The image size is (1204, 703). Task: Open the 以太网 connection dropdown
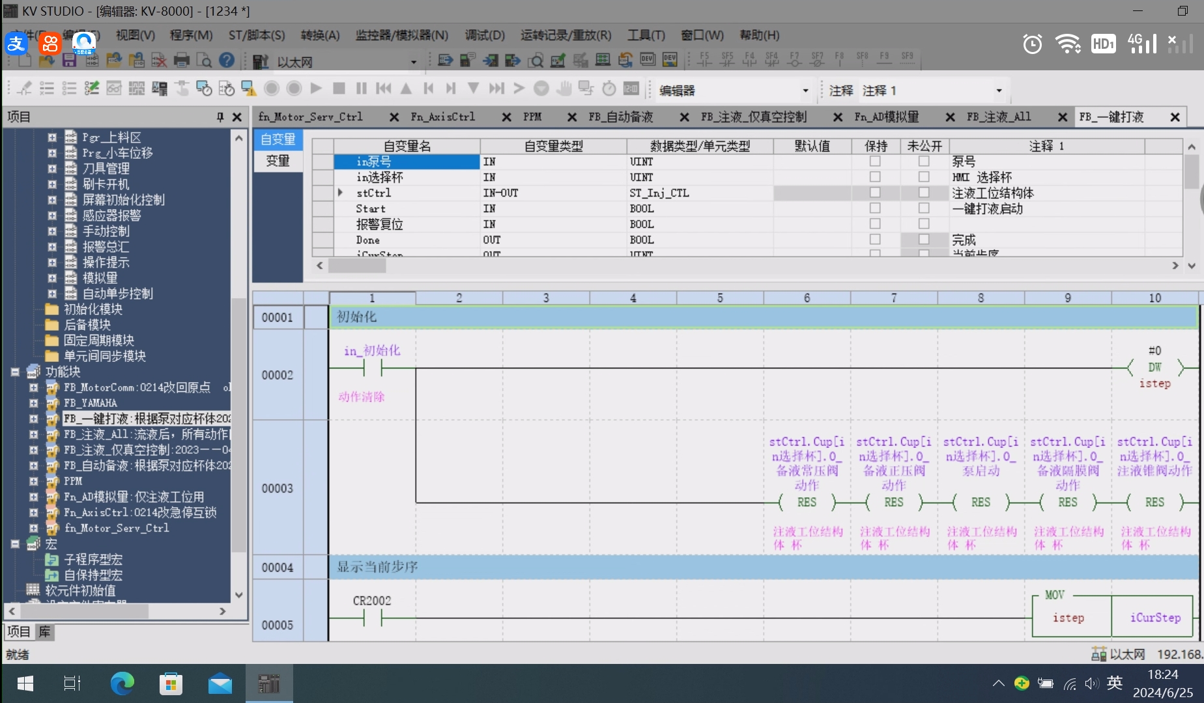click(x=413, y=62)
